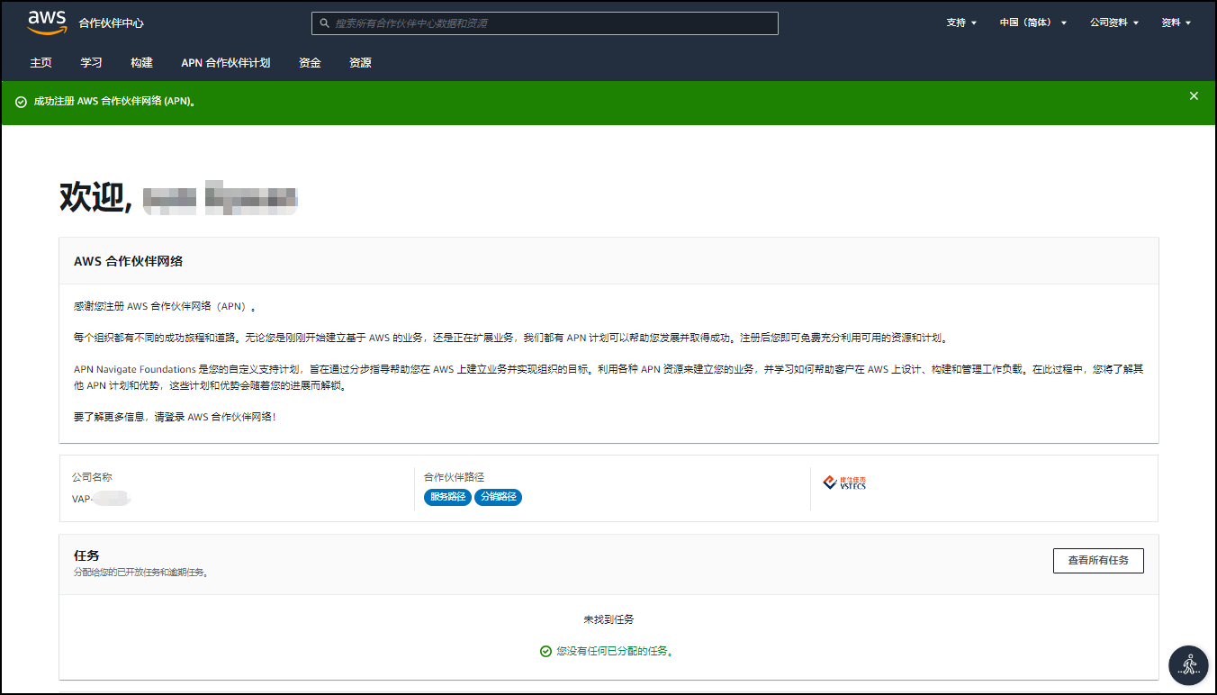Screen dimensions: 1217x695
Task: Open the 支持 dropdown
Action: point(961,23)
